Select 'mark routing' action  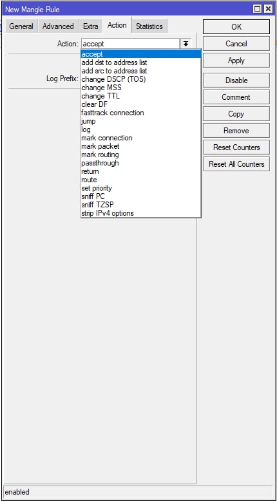point(141,155)
